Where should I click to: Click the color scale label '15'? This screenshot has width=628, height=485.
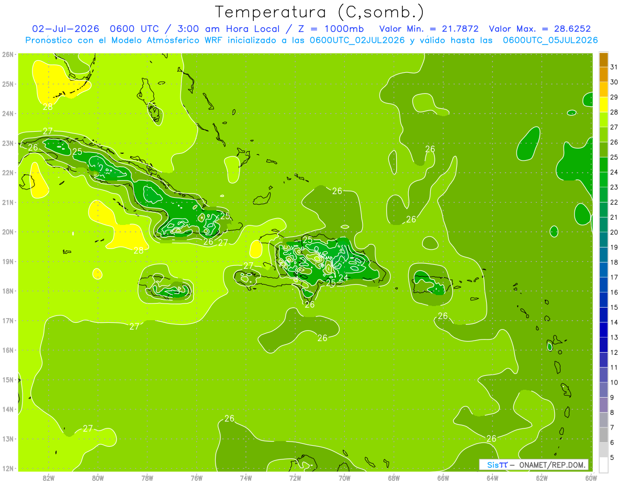click(x=614, y=307)
